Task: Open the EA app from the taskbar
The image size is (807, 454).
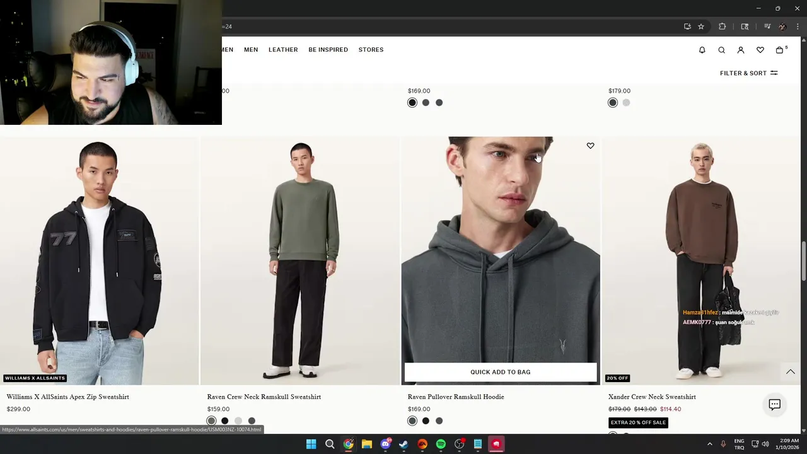Action: click(x=422, y=444)
